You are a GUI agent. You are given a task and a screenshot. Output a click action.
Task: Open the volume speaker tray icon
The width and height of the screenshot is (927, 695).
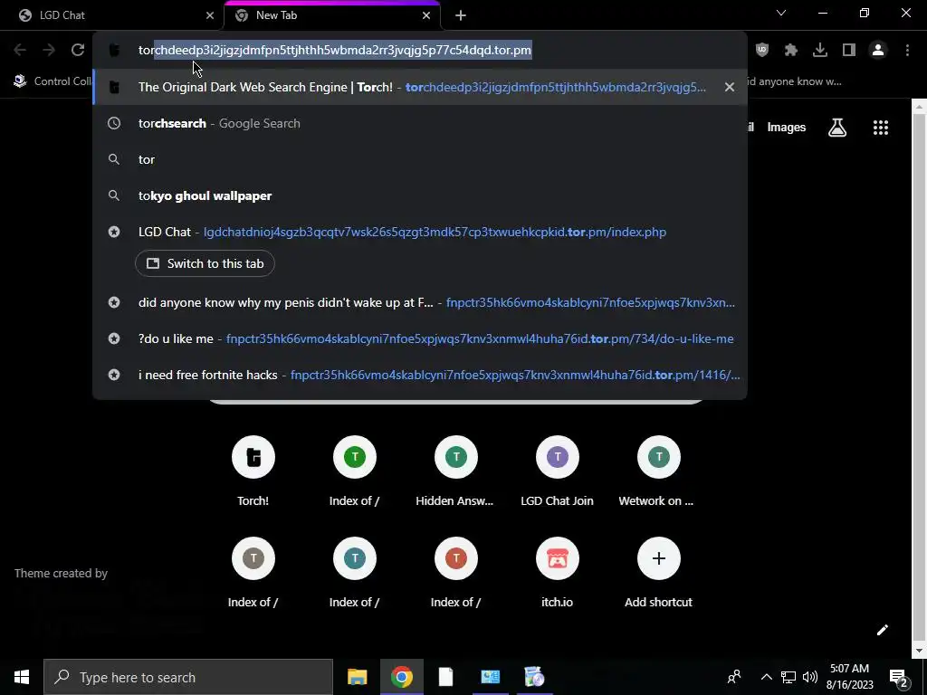pos(810,677)
